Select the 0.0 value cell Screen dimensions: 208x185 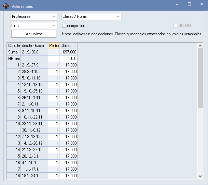tap(68, 59)
